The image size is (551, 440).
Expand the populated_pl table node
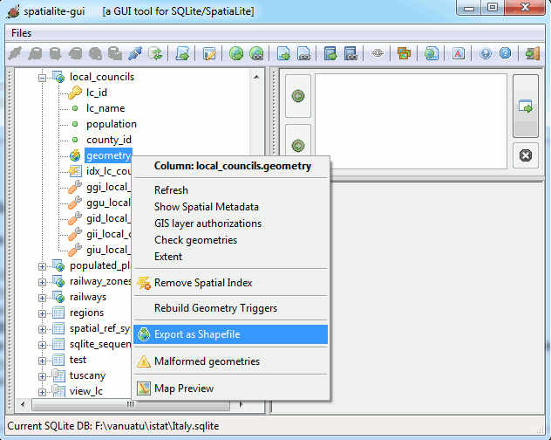42,266
